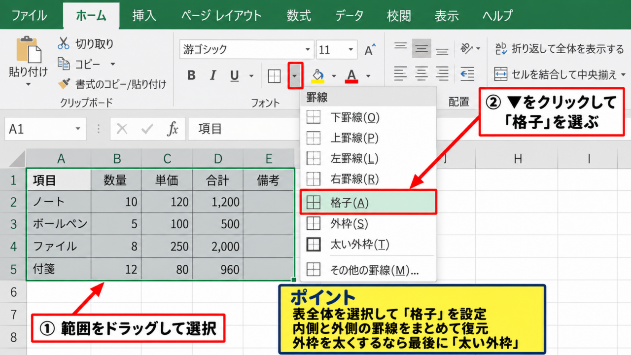This screenshot has height=355, width=631.
Task: Click the formula bar confirm checkmark icon
Action: [x=147, y=129]
